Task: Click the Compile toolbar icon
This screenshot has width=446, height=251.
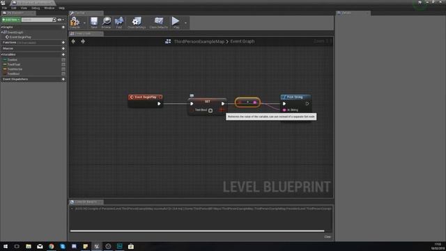Action: 75,22
